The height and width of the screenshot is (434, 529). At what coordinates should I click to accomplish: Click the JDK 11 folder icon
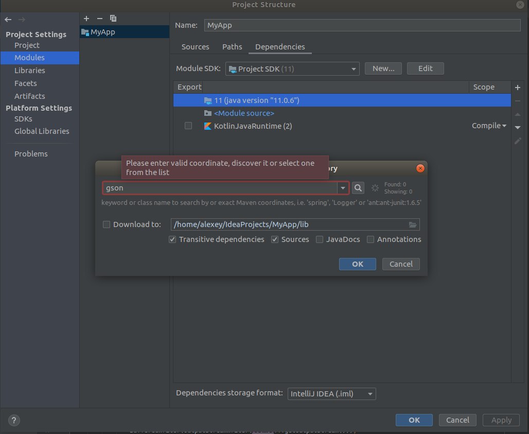[x=208, y=100]
